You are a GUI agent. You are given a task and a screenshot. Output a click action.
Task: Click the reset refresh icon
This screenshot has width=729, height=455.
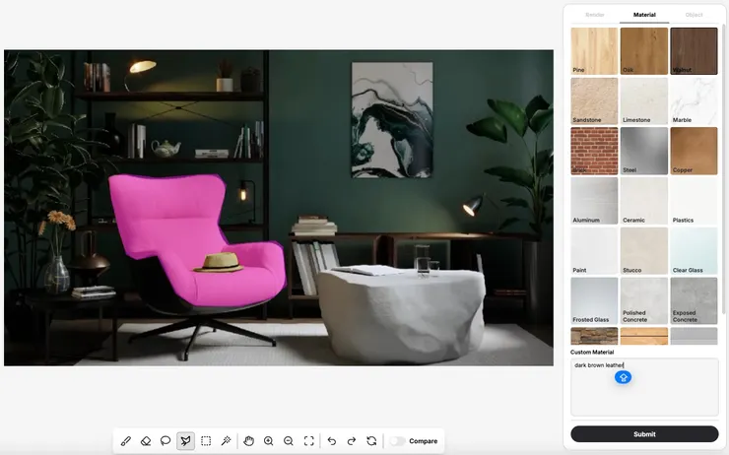pos(371,440)
